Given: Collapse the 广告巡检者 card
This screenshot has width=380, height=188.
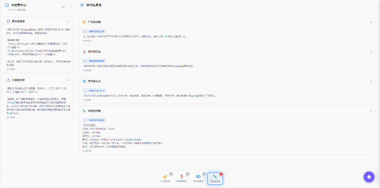Looking at the screenshot, I should pyautogui.click(x=370, y=22).
